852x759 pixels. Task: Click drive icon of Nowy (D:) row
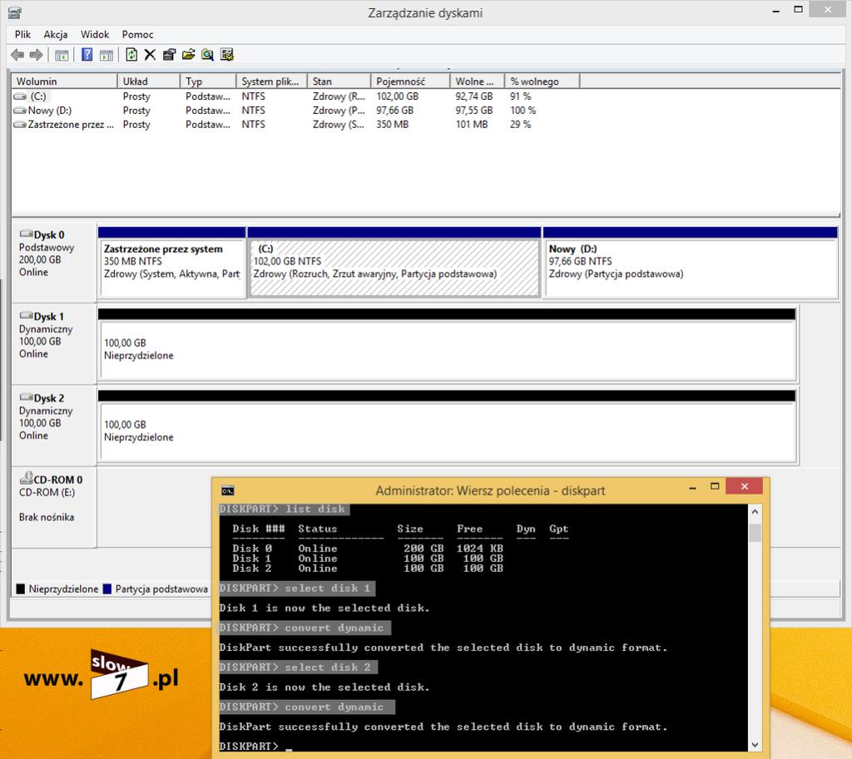click(20, 111)
